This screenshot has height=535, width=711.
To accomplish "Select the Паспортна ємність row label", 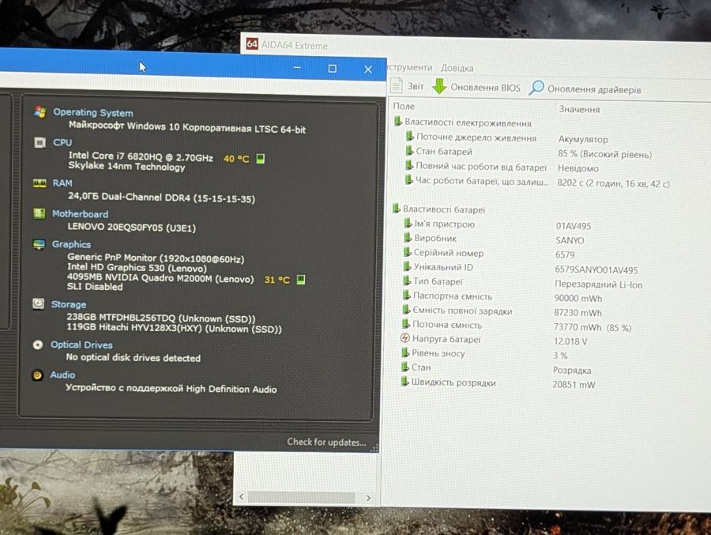I will click(452, 296).
